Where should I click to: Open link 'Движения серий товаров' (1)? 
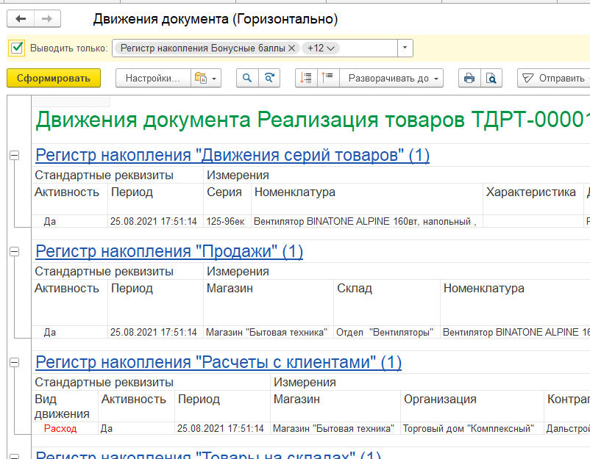pos(232,155)
